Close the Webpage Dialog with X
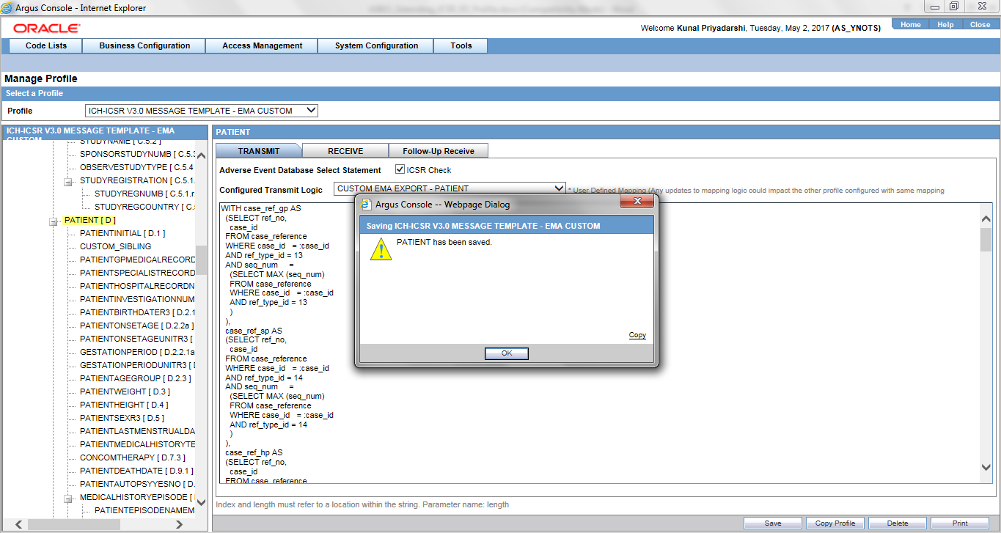This screenshot has width=1001, height=533. pyautogui.click(x=637, y=201)
